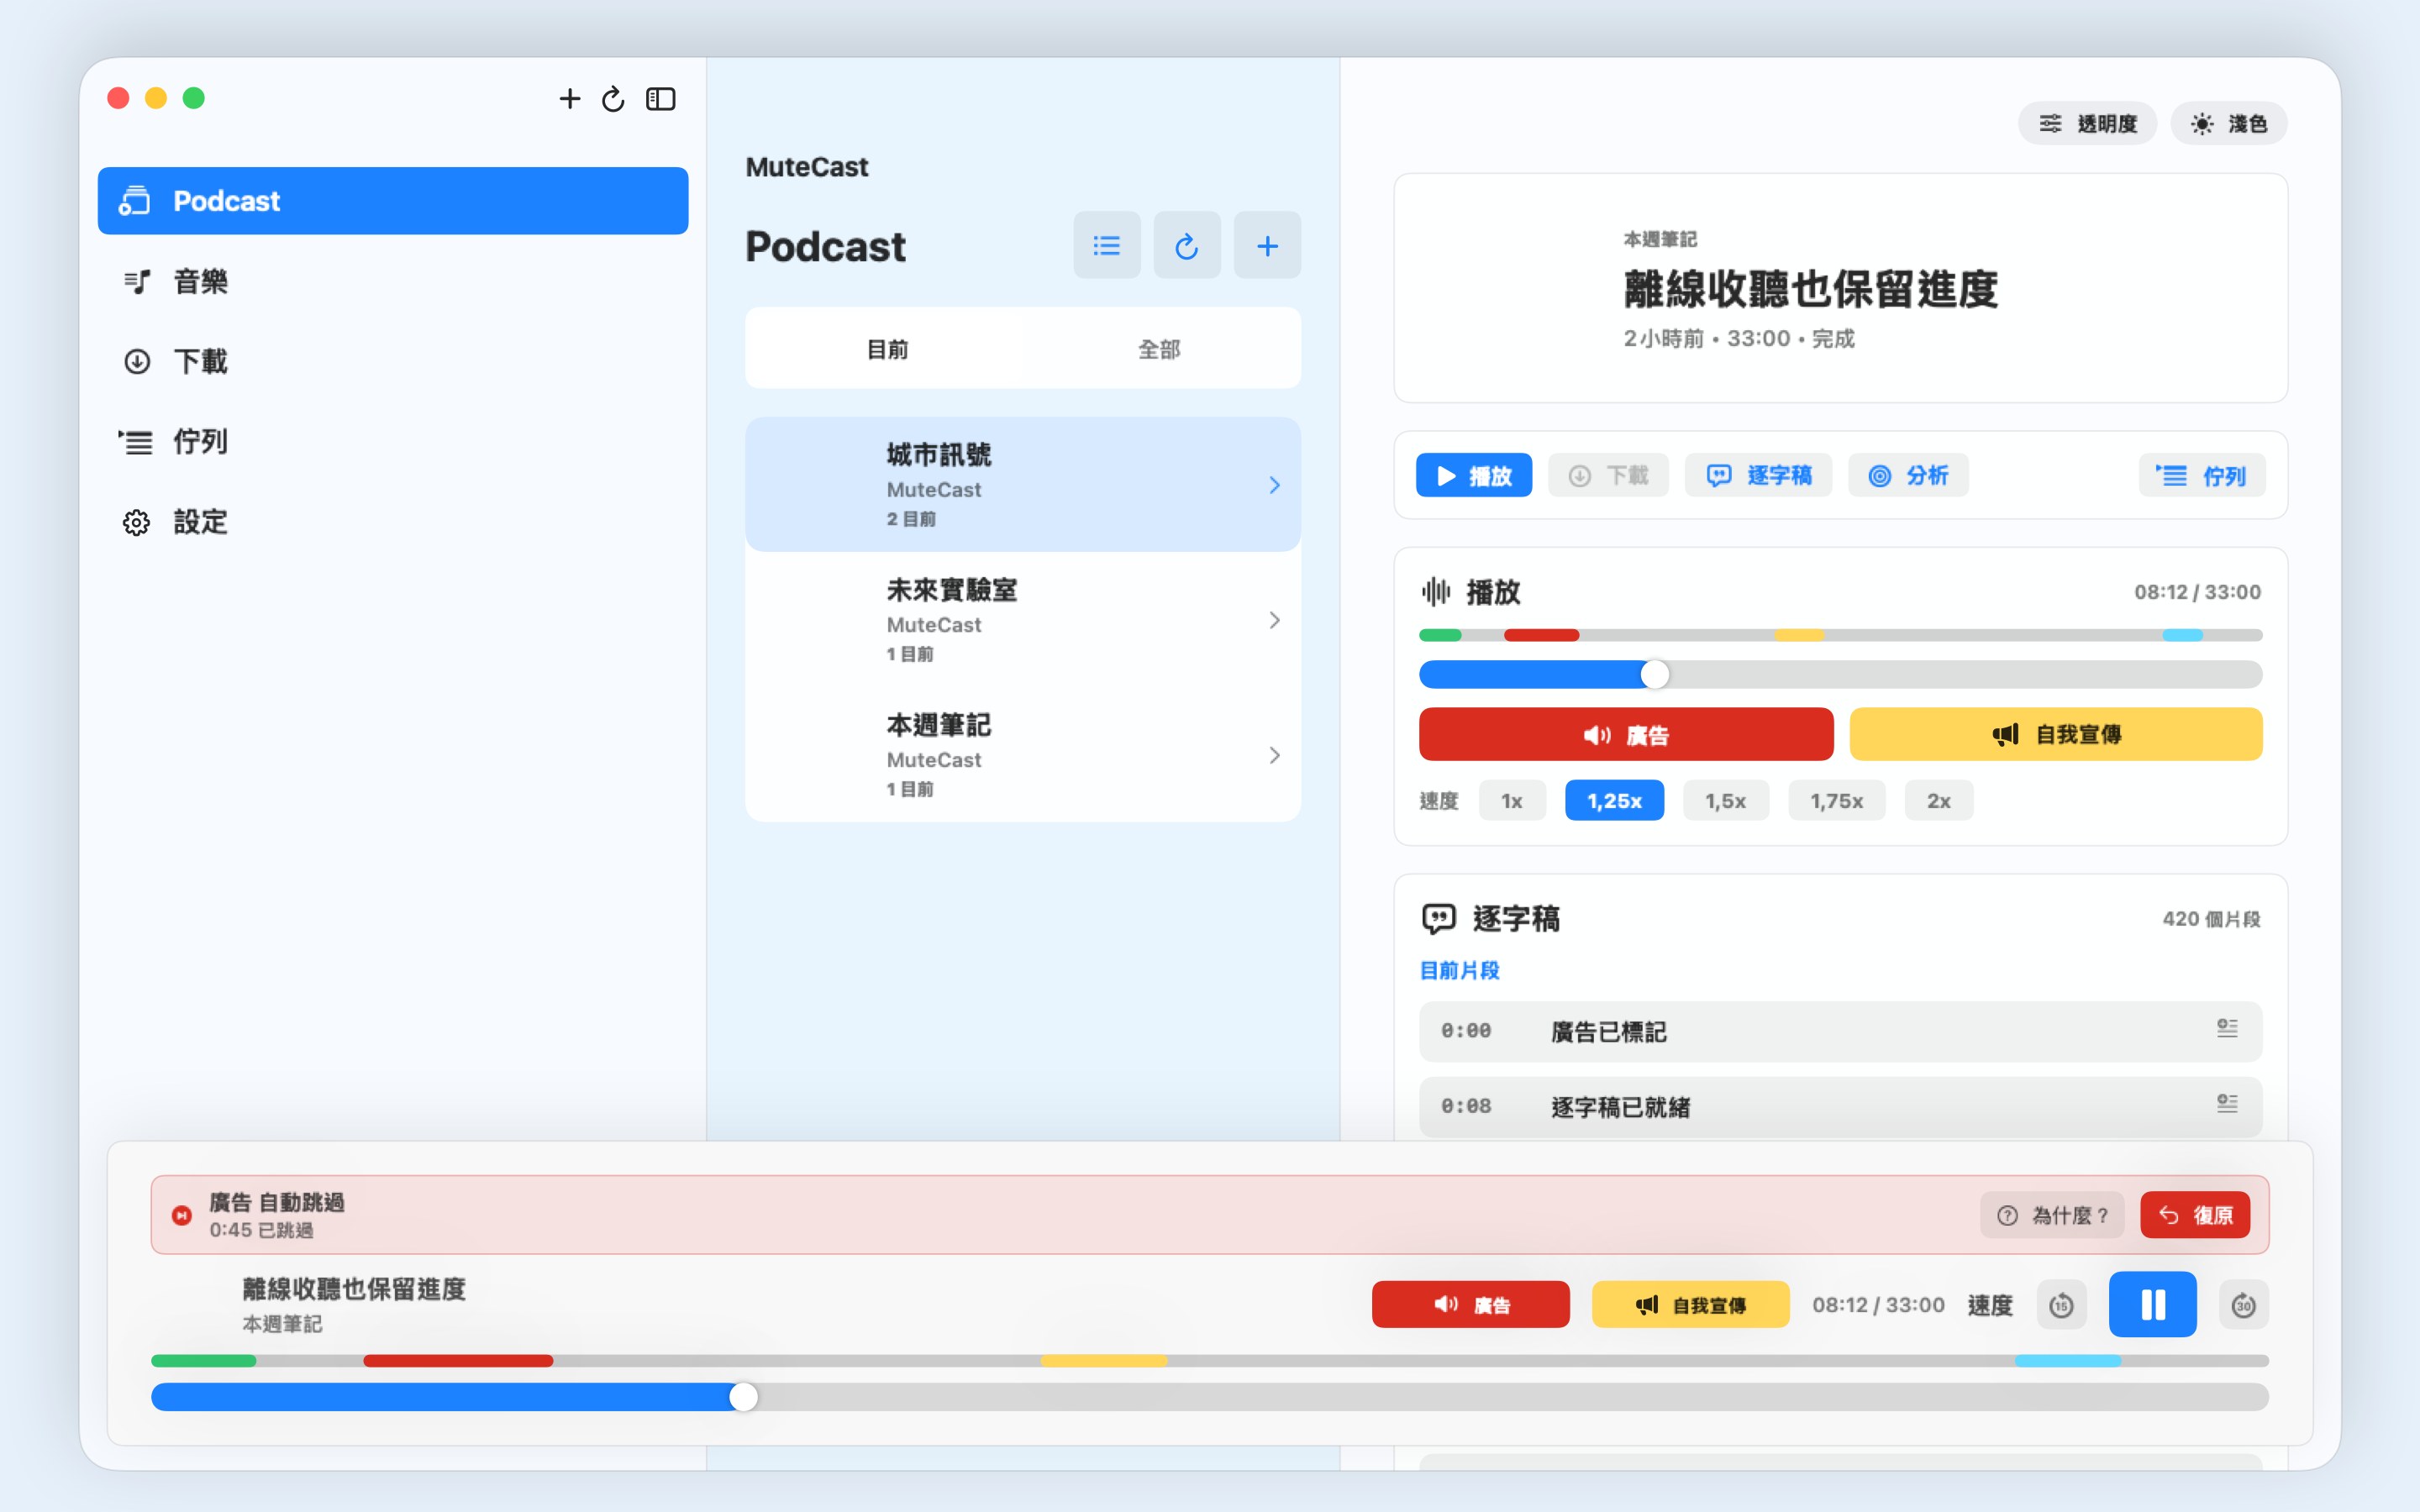Toggle the sidebar panel icon
2420x1512 pixels.
click(x=661, y=98)
